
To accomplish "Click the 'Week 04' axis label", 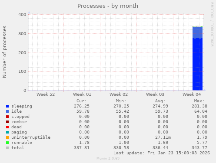I will pyautogui.click(x=192, y=95).
